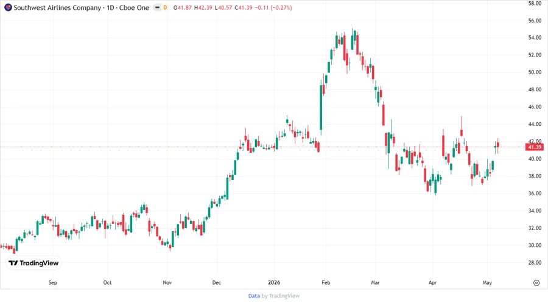
Task: Click the open value O41.87
Action: (x=183, y=7)
